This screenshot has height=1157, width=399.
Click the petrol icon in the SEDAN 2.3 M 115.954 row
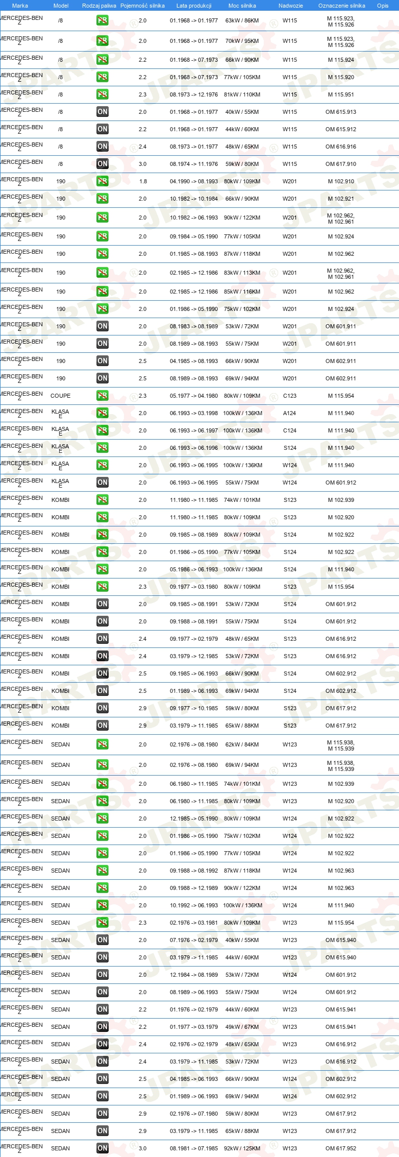103,923
